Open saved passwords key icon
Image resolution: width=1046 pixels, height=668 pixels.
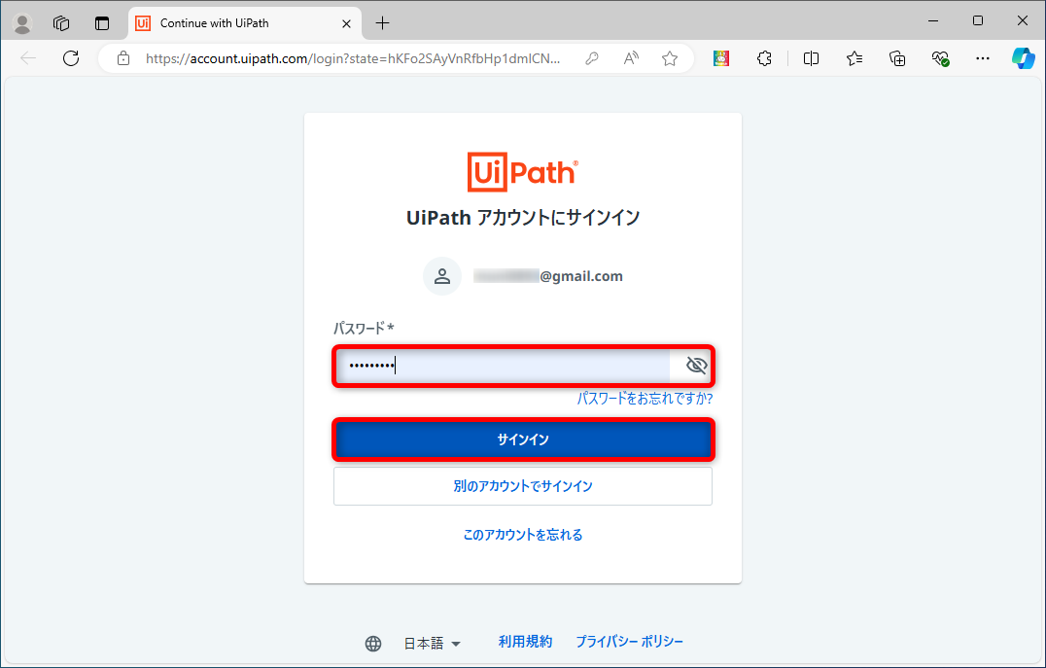point(592,58)
